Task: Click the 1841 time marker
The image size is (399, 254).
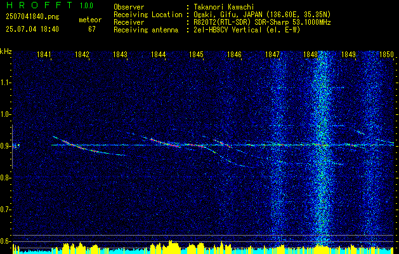Action: (x=44, y=55)
